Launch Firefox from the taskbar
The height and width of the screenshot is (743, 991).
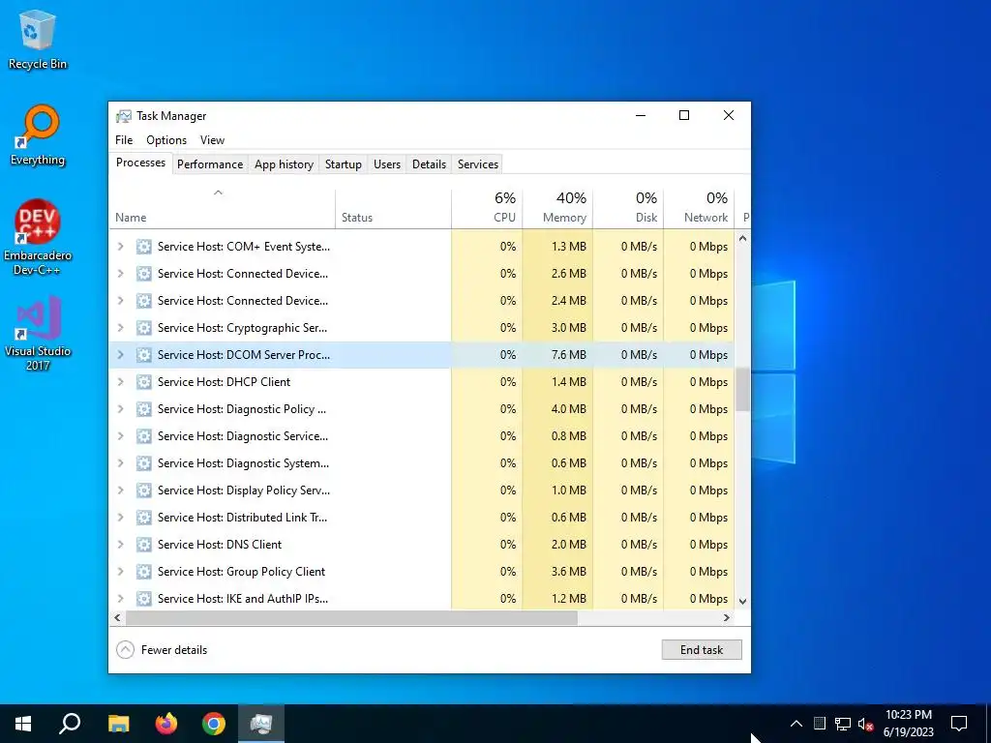[x=166, y=724]
